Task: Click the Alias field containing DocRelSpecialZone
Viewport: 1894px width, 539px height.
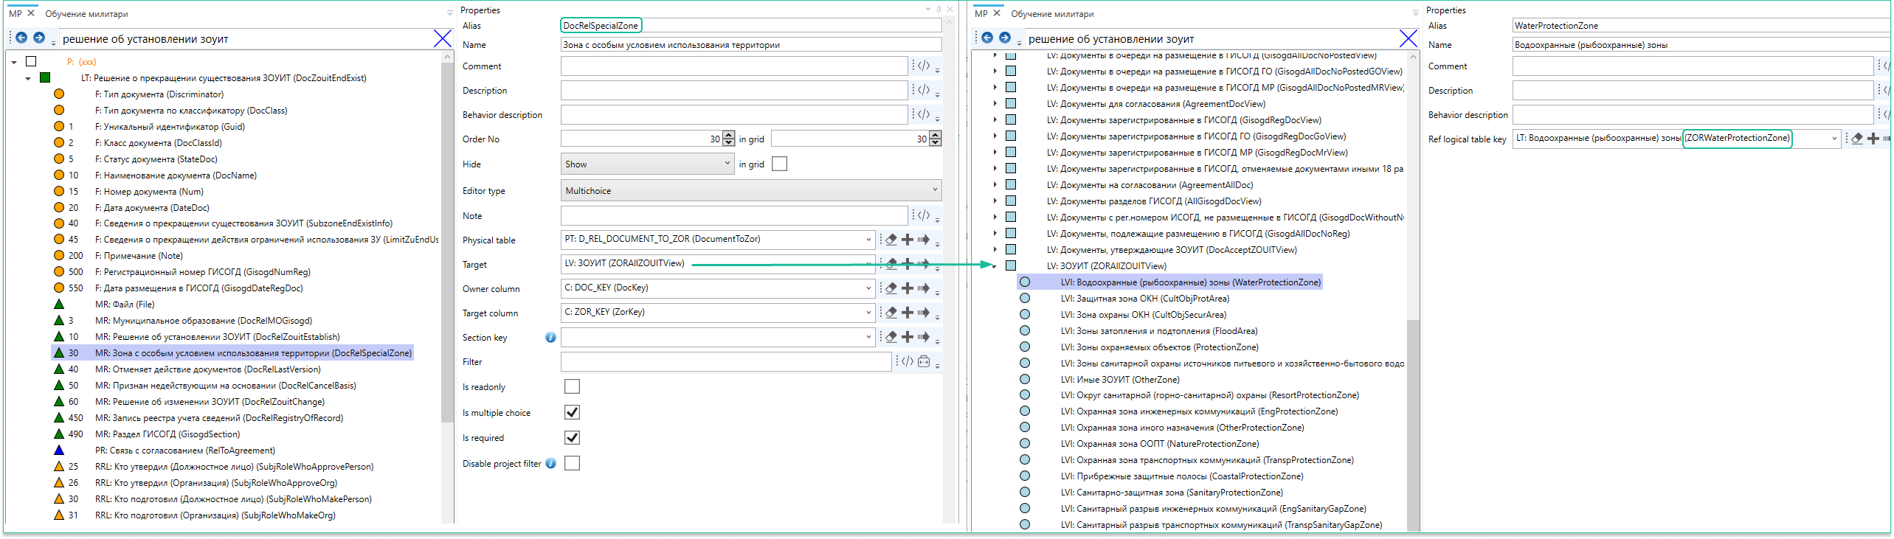Action: pyautogui.click(x=751, y=25)
